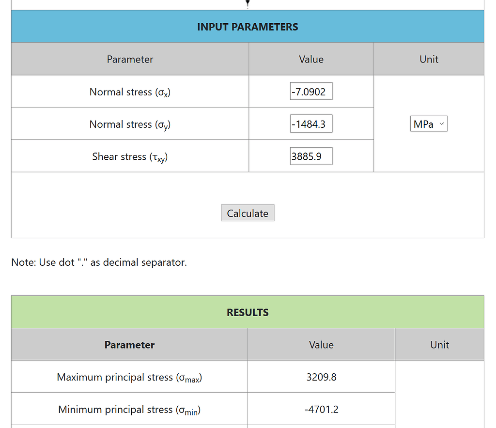Click the 3209.8 maximum stress result
The height and width of the screenshot is (428, 496).
321,377
